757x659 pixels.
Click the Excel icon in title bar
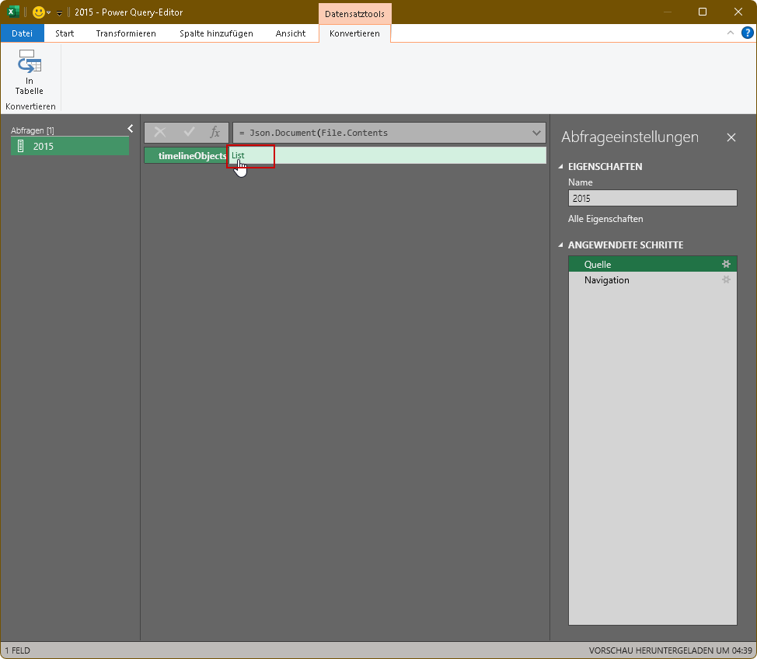tap(13, 12)
